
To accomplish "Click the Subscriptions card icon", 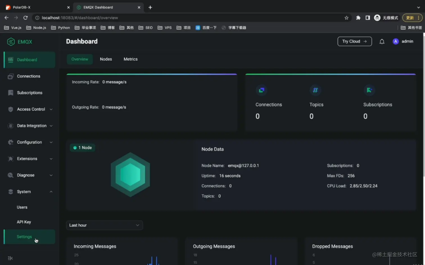I will (x=369, y=90).
